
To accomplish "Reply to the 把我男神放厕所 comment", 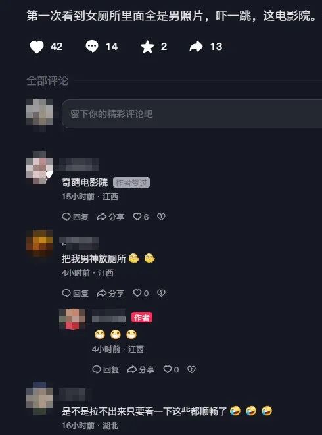I will (75, 293).
